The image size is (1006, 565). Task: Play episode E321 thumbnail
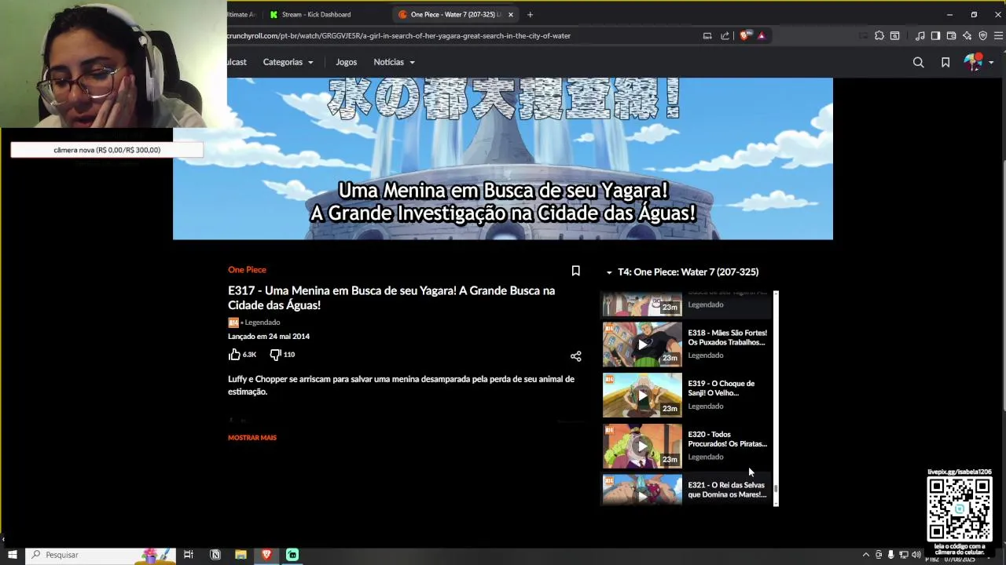tap(642, 490)
